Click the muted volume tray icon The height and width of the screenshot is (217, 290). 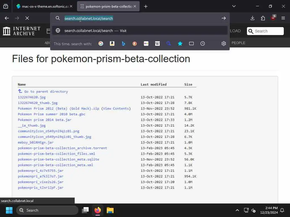click(253, 210)
